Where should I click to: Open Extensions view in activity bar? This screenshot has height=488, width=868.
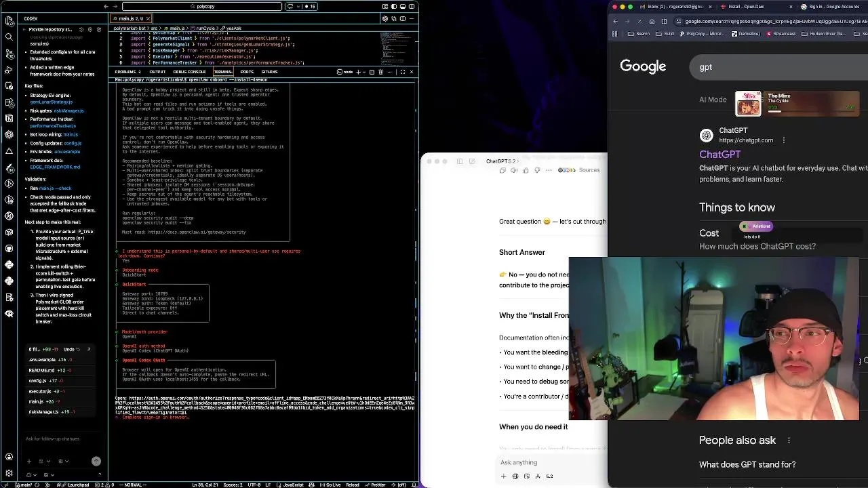[x=9, y=102]
